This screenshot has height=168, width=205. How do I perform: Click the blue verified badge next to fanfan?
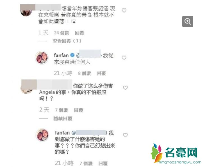[72, 55]
